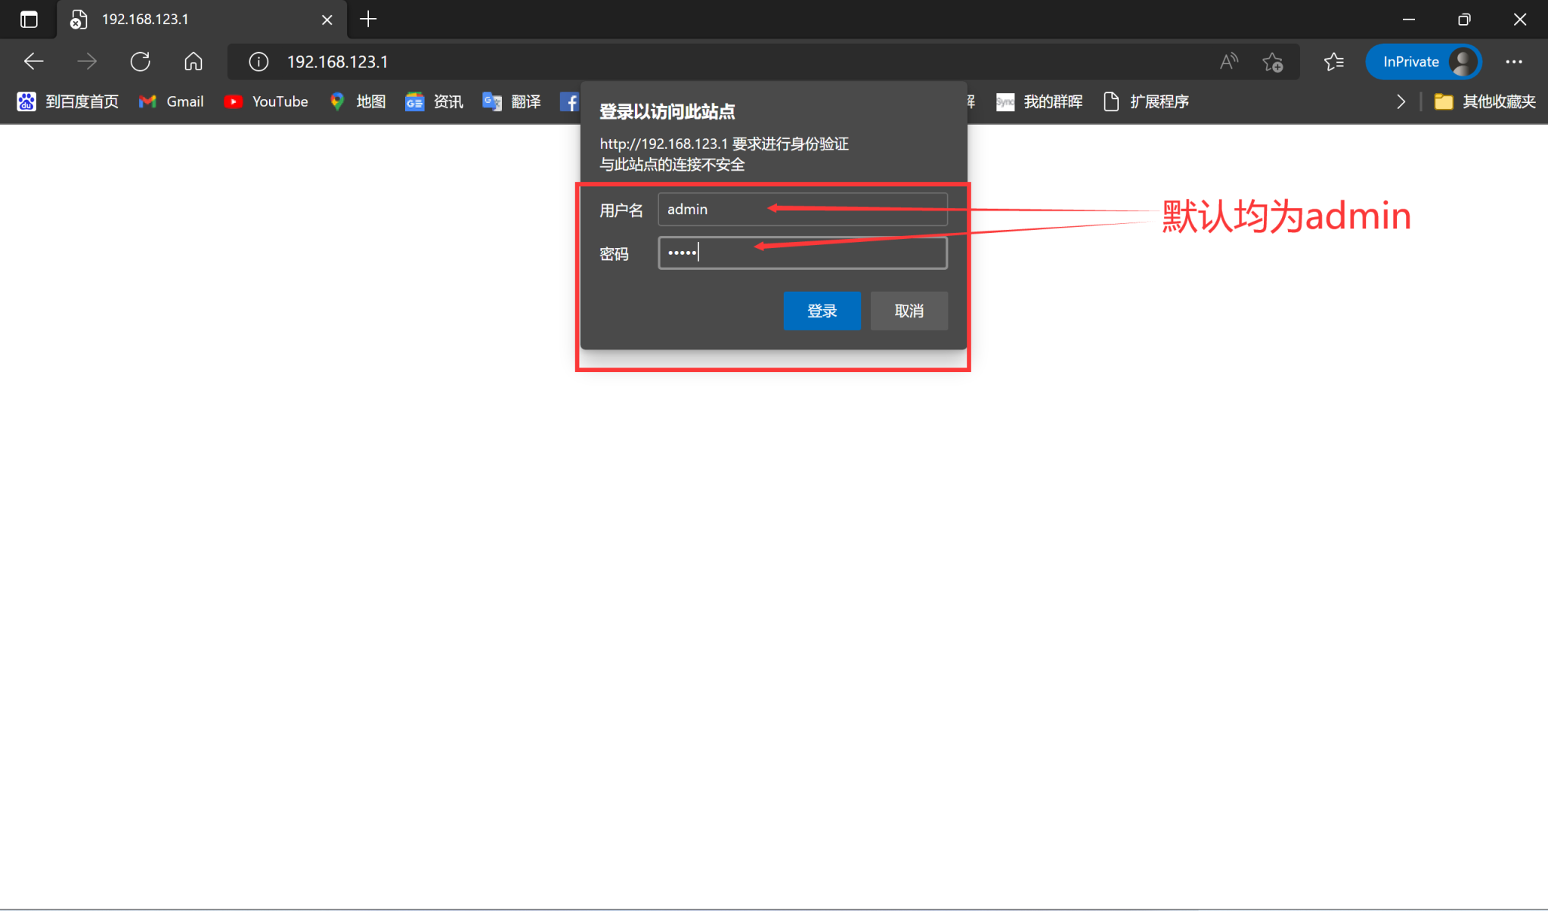The image size is (1548, 911).
Task: Open the tab actions menu icon
Action: click(x=29, y=20)
